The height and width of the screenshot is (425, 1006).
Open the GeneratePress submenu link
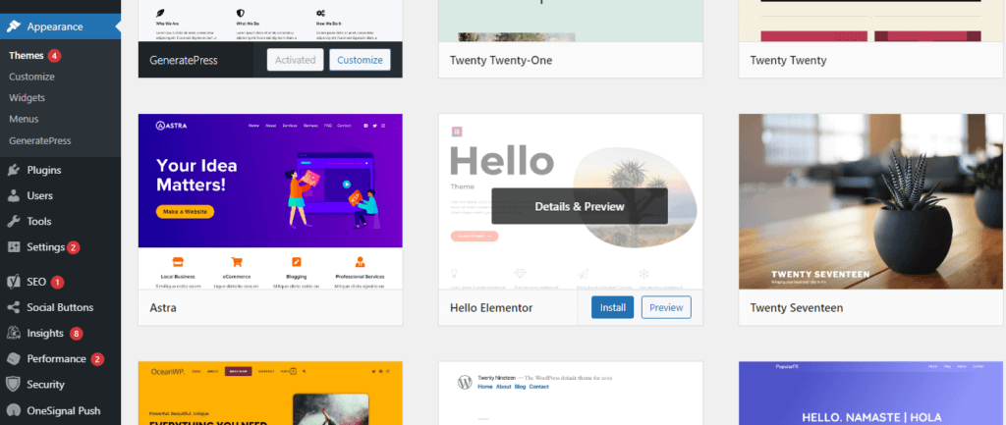click(x=39, y=140)
